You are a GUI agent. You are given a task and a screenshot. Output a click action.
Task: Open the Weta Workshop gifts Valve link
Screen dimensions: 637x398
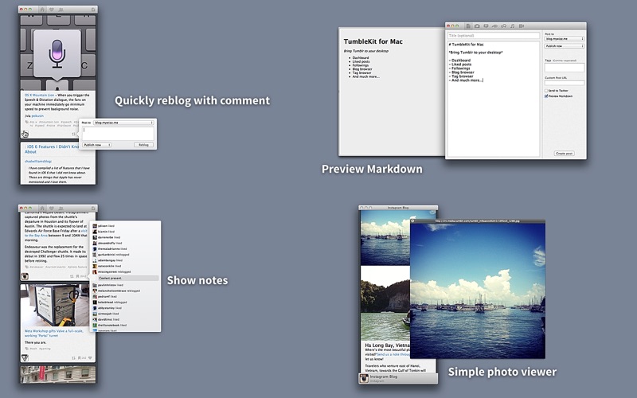tap(53, 333)
